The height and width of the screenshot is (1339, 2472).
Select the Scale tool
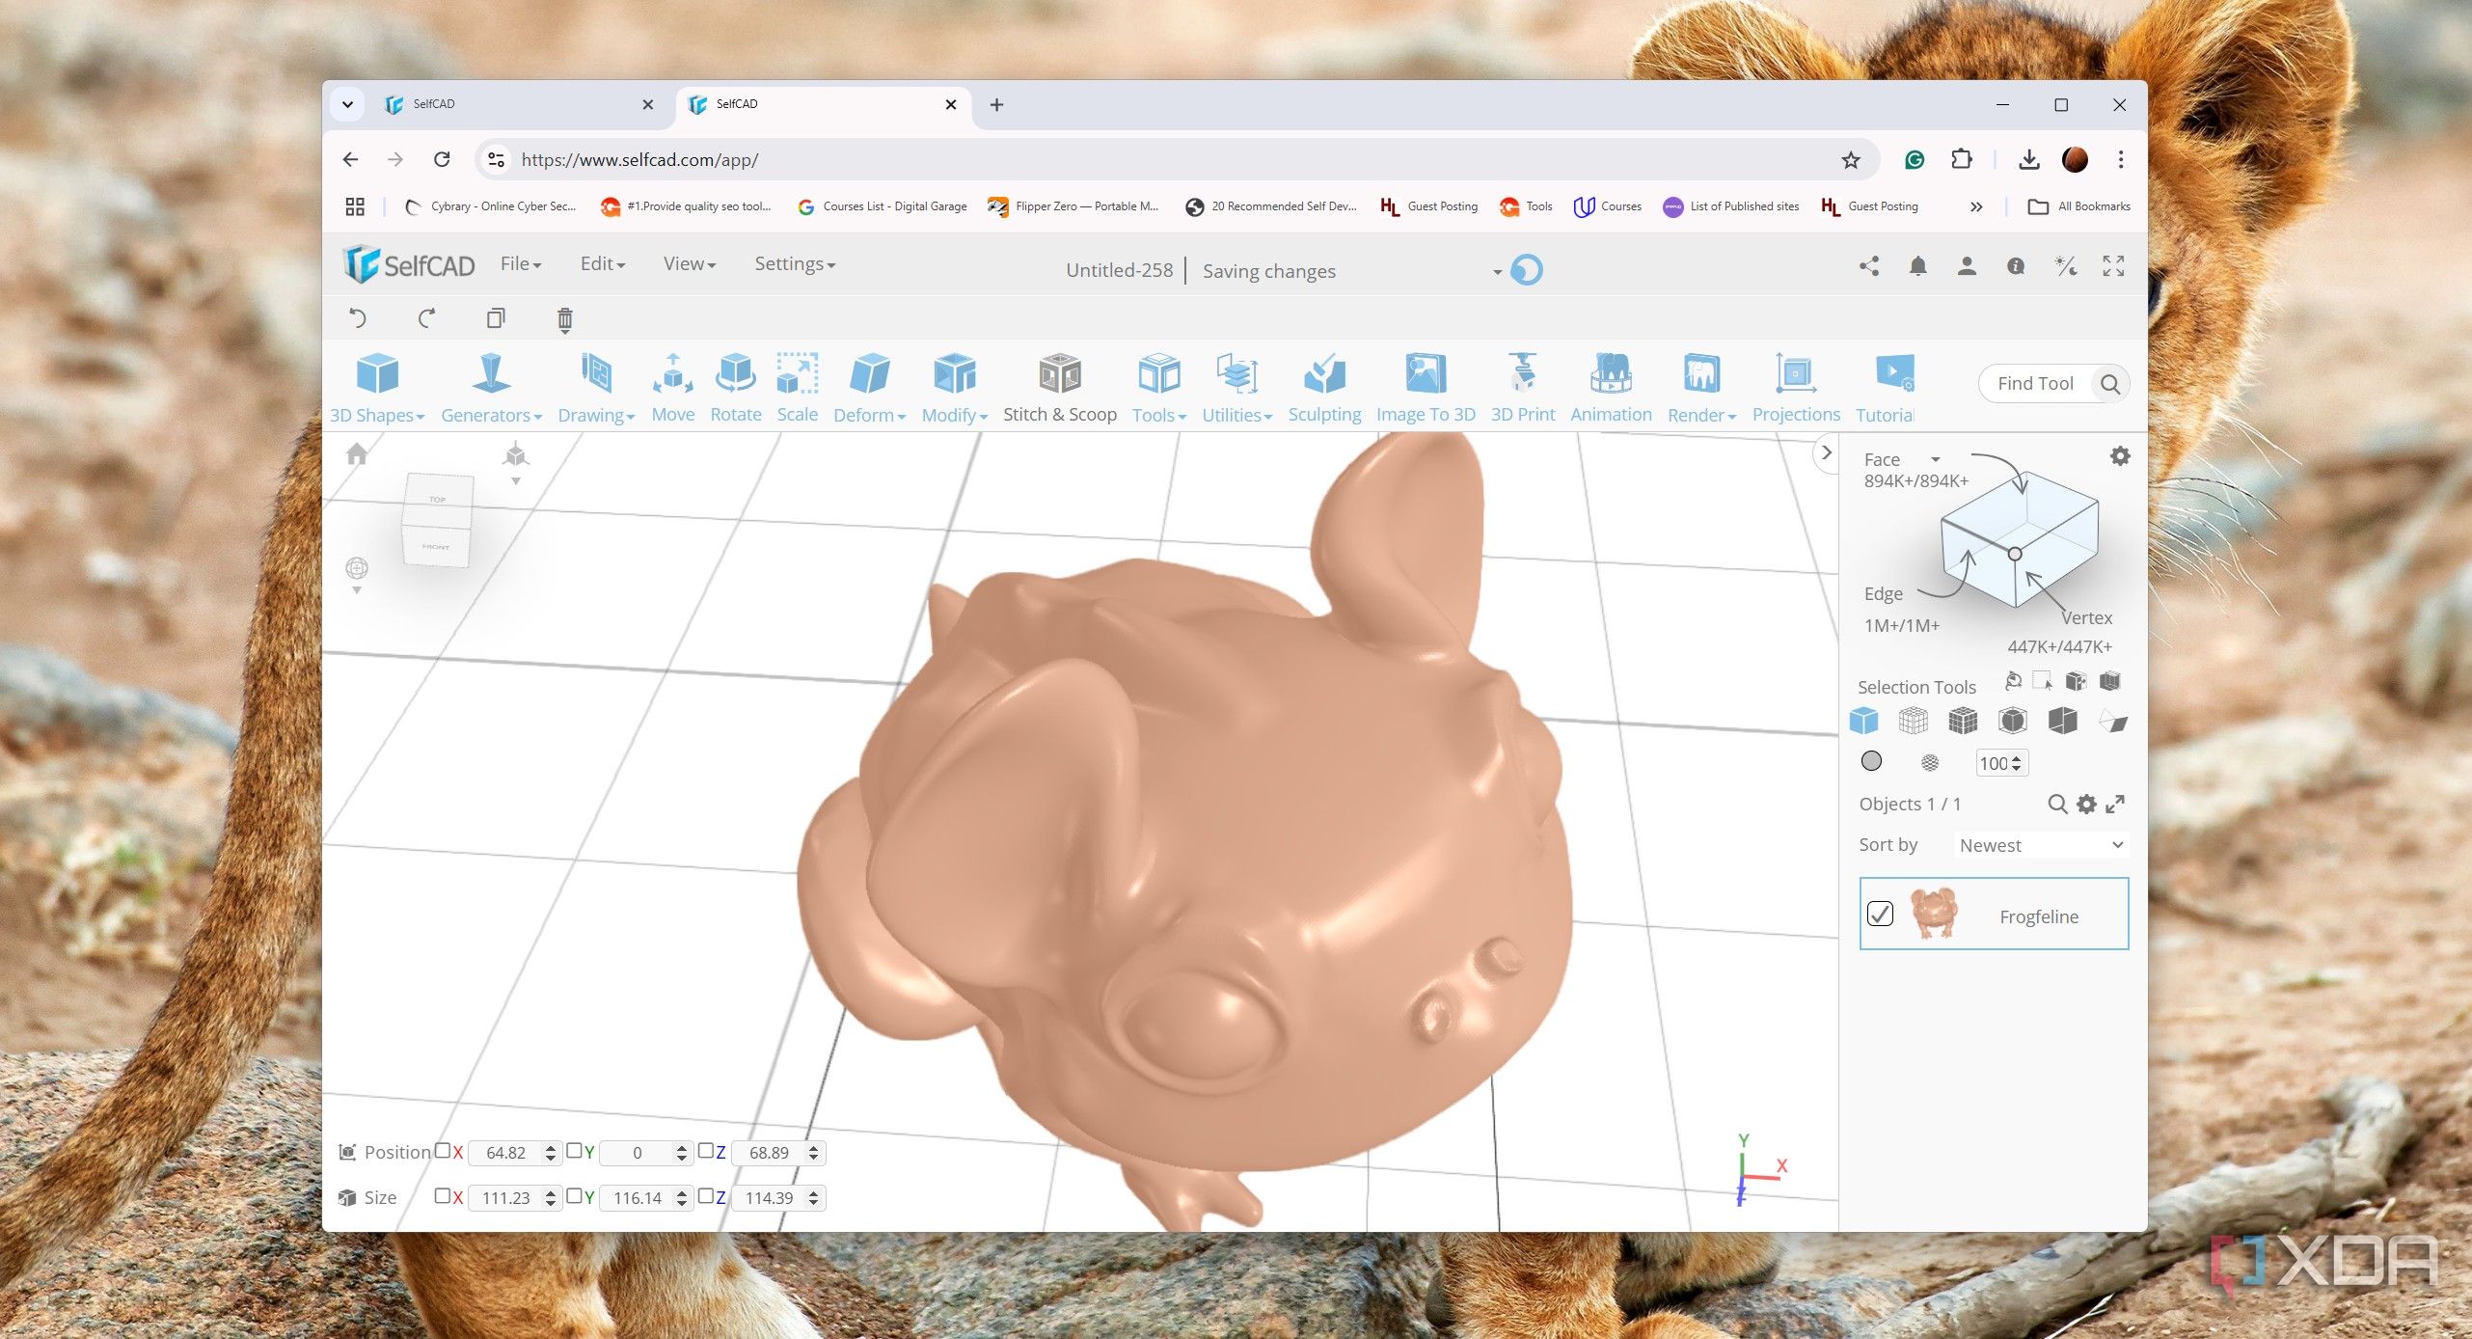pos(797,388)
